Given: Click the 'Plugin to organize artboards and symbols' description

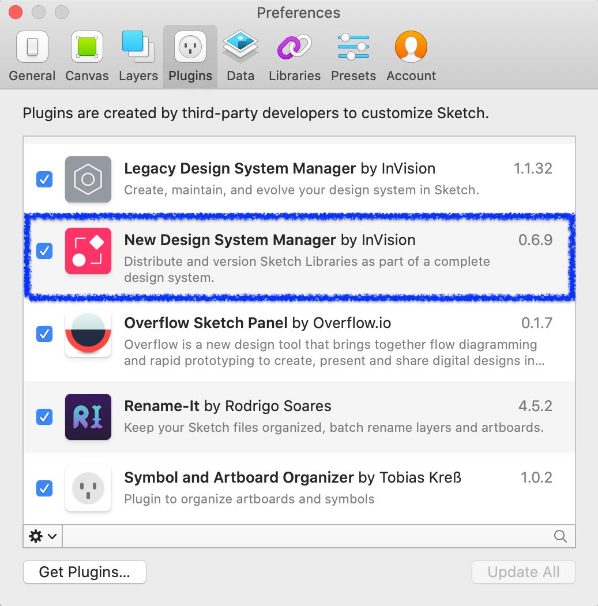Looking at the screenshot, I should (x=249, y=499).
